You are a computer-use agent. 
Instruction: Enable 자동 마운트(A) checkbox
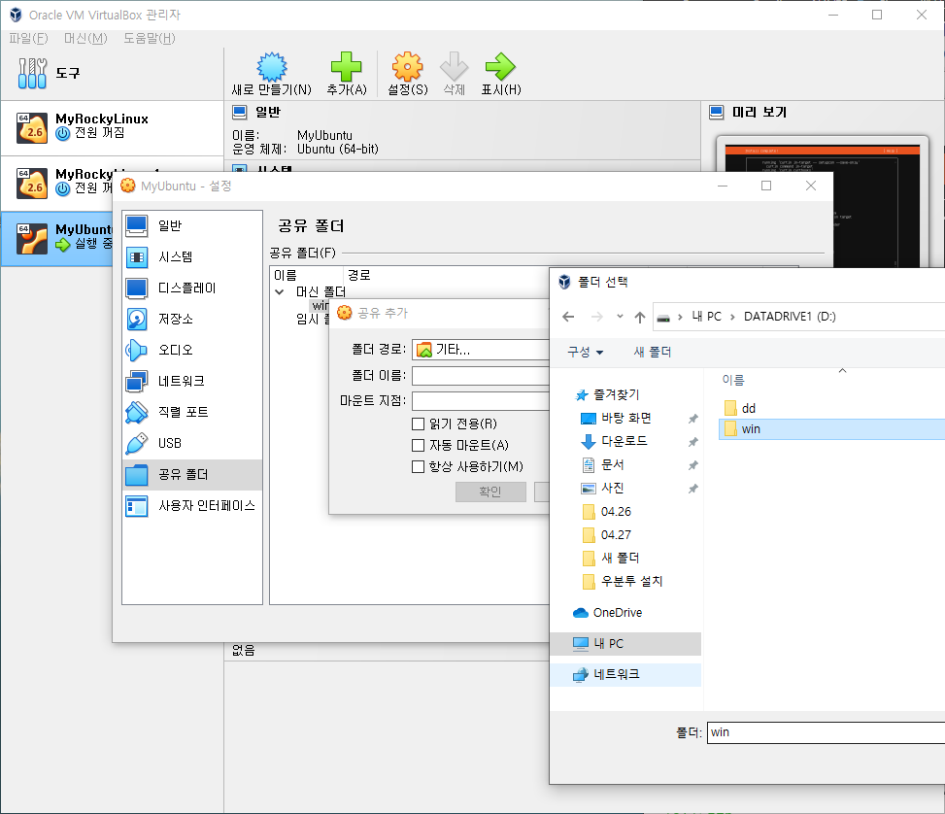(x=418, y=446)
